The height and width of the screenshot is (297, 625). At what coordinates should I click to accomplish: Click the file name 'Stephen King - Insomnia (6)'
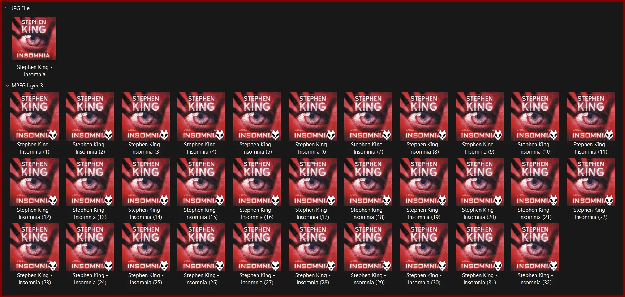pos(313,148)
